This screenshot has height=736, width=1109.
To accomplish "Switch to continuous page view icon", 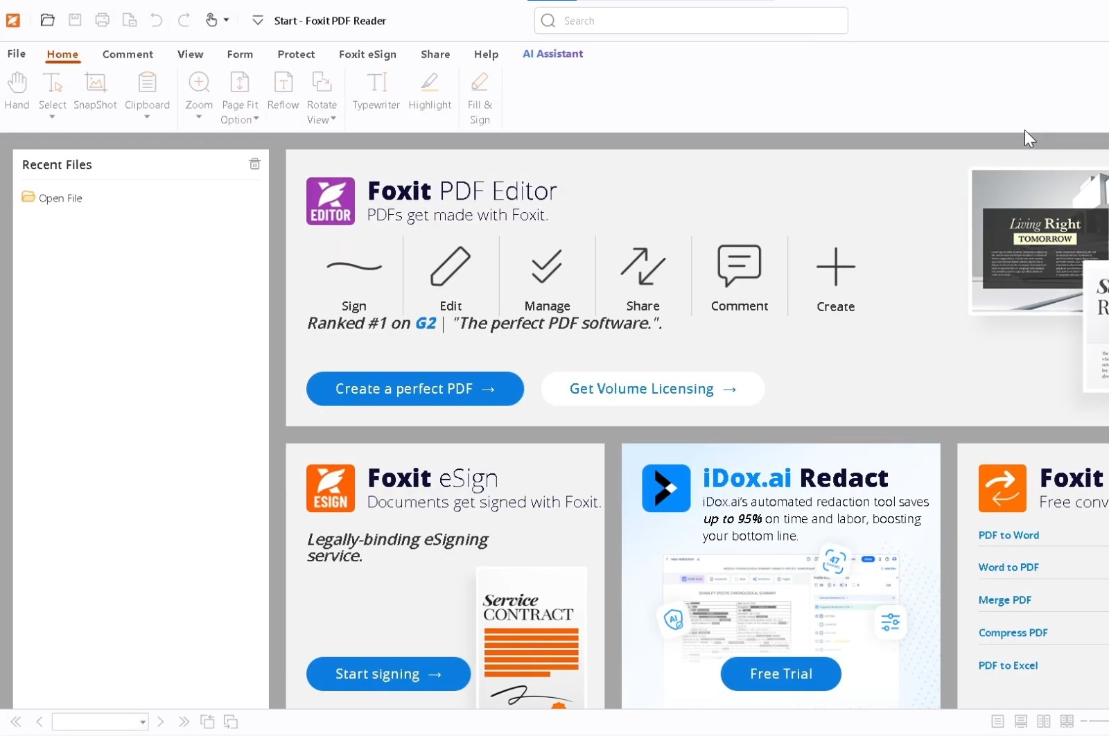I will (1021, 721).
